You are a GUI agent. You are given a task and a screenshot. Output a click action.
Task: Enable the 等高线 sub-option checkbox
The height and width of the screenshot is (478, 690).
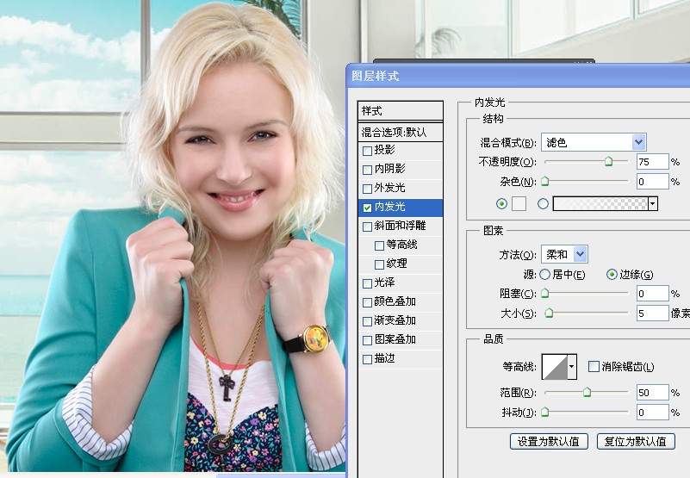point(379,245)
